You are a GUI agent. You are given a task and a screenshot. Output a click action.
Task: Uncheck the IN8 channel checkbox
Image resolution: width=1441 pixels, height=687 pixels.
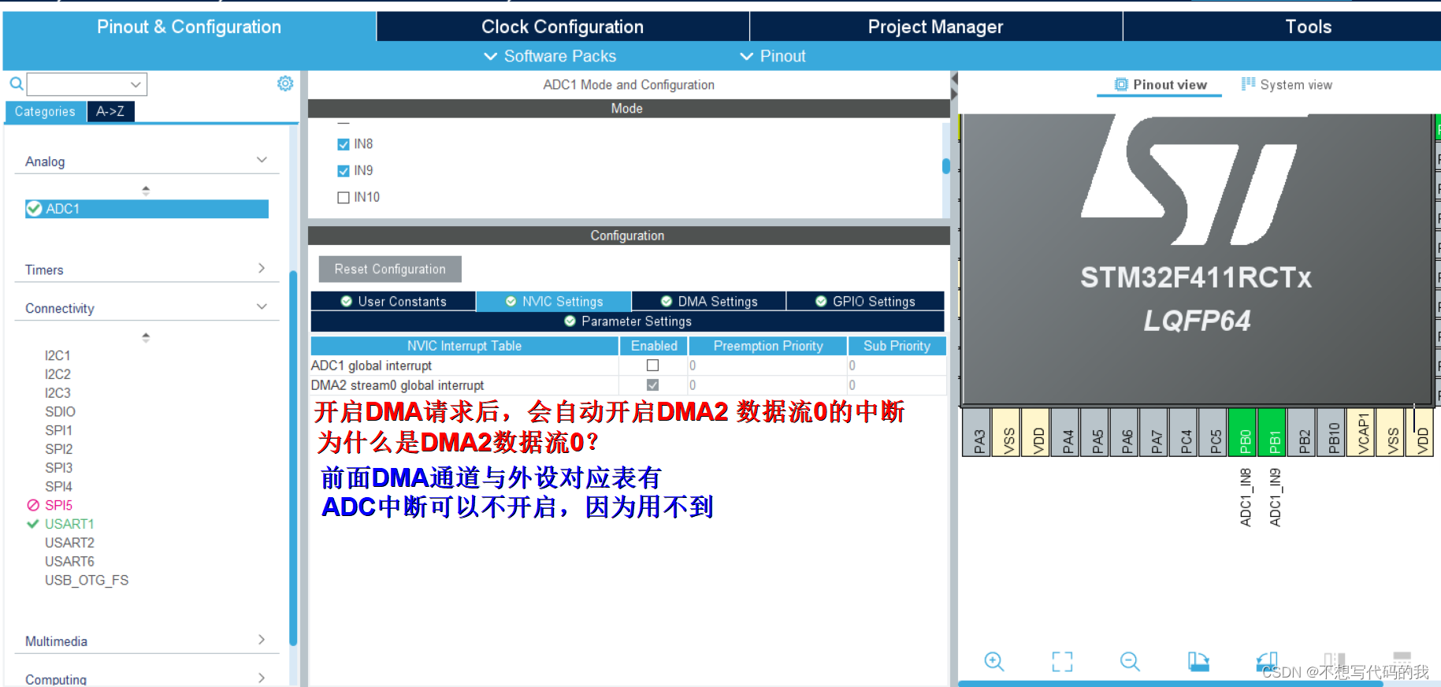pyautogui.click(x=344, y=144)
